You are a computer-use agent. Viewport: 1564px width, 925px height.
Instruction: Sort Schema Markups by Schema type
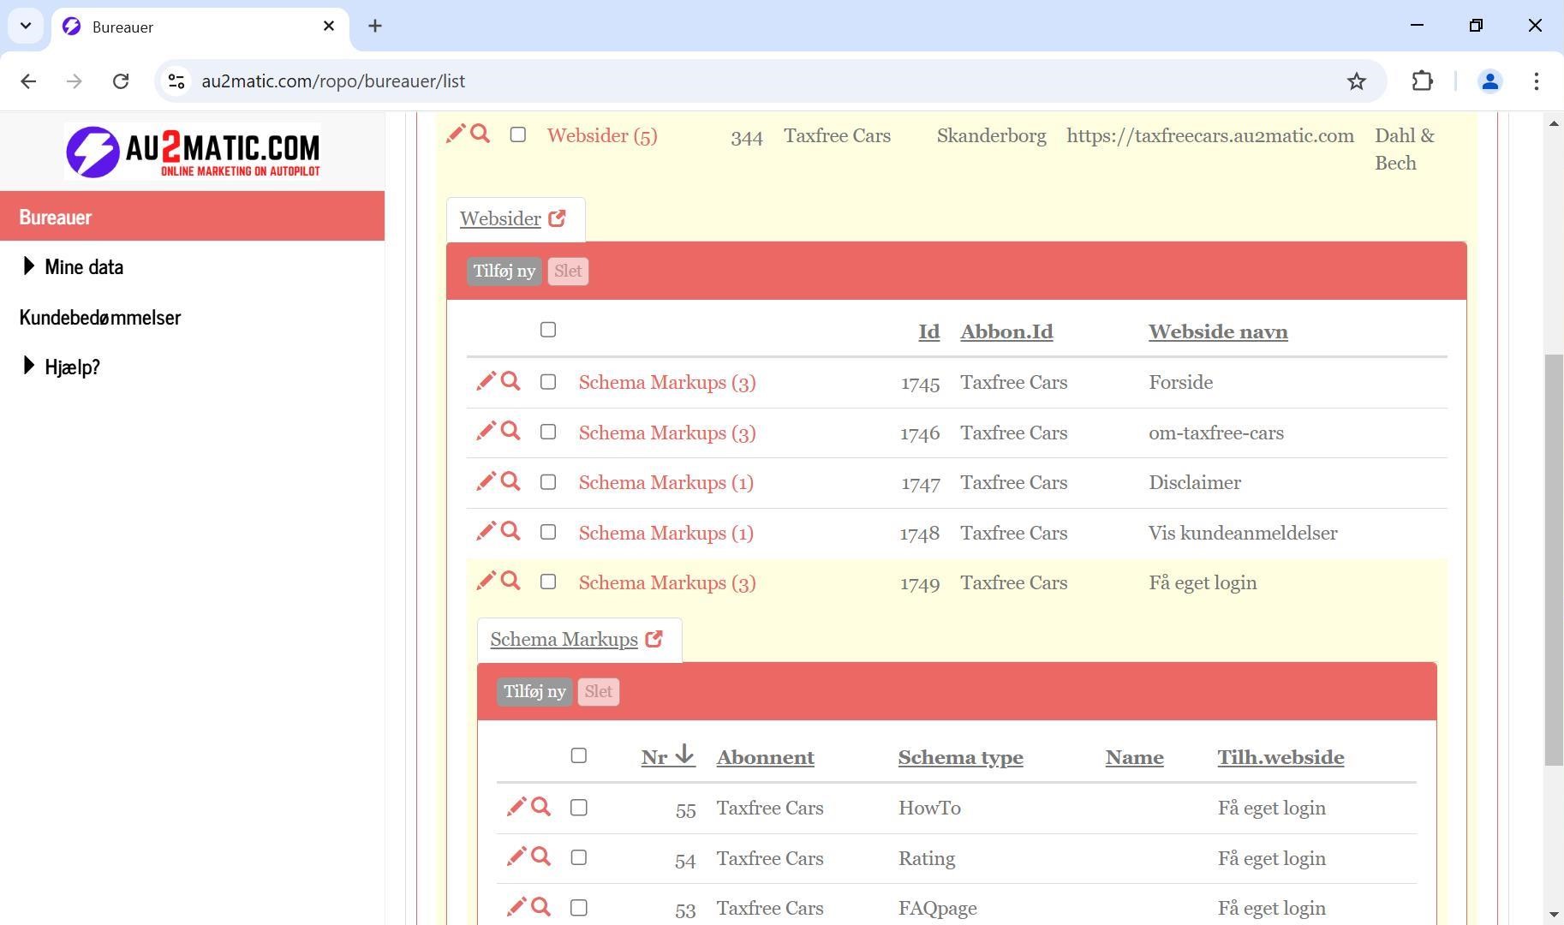click(x=960, y=757)
